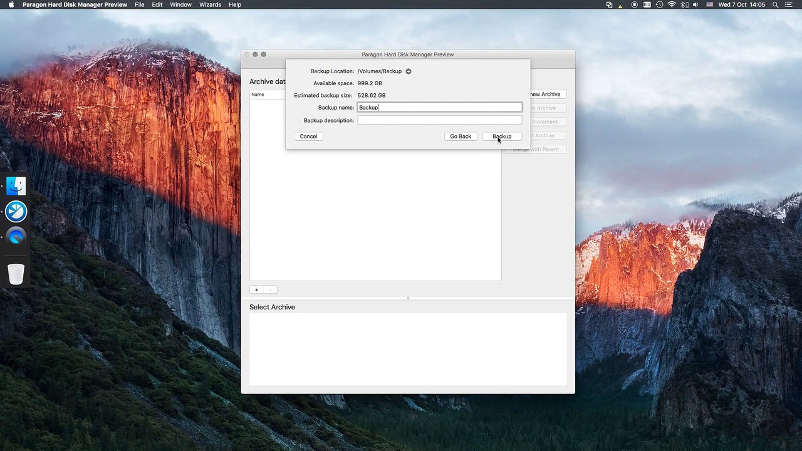Open the Edit menu
Image resolution: width=802 pixels, height=451 pixels.
157,4
